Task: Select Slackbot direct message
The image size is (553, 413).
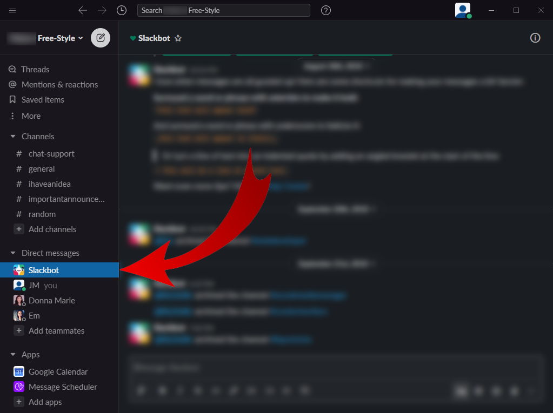Action: pyautogui.click(x=59, y=270)
